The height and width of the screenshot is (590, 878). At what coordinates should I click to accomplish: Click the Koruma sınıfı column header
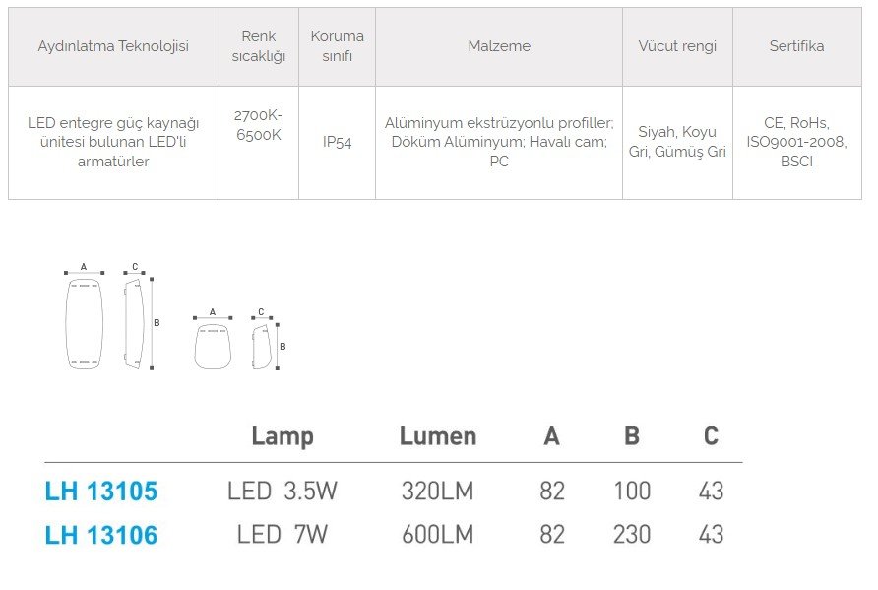[337, 46]
